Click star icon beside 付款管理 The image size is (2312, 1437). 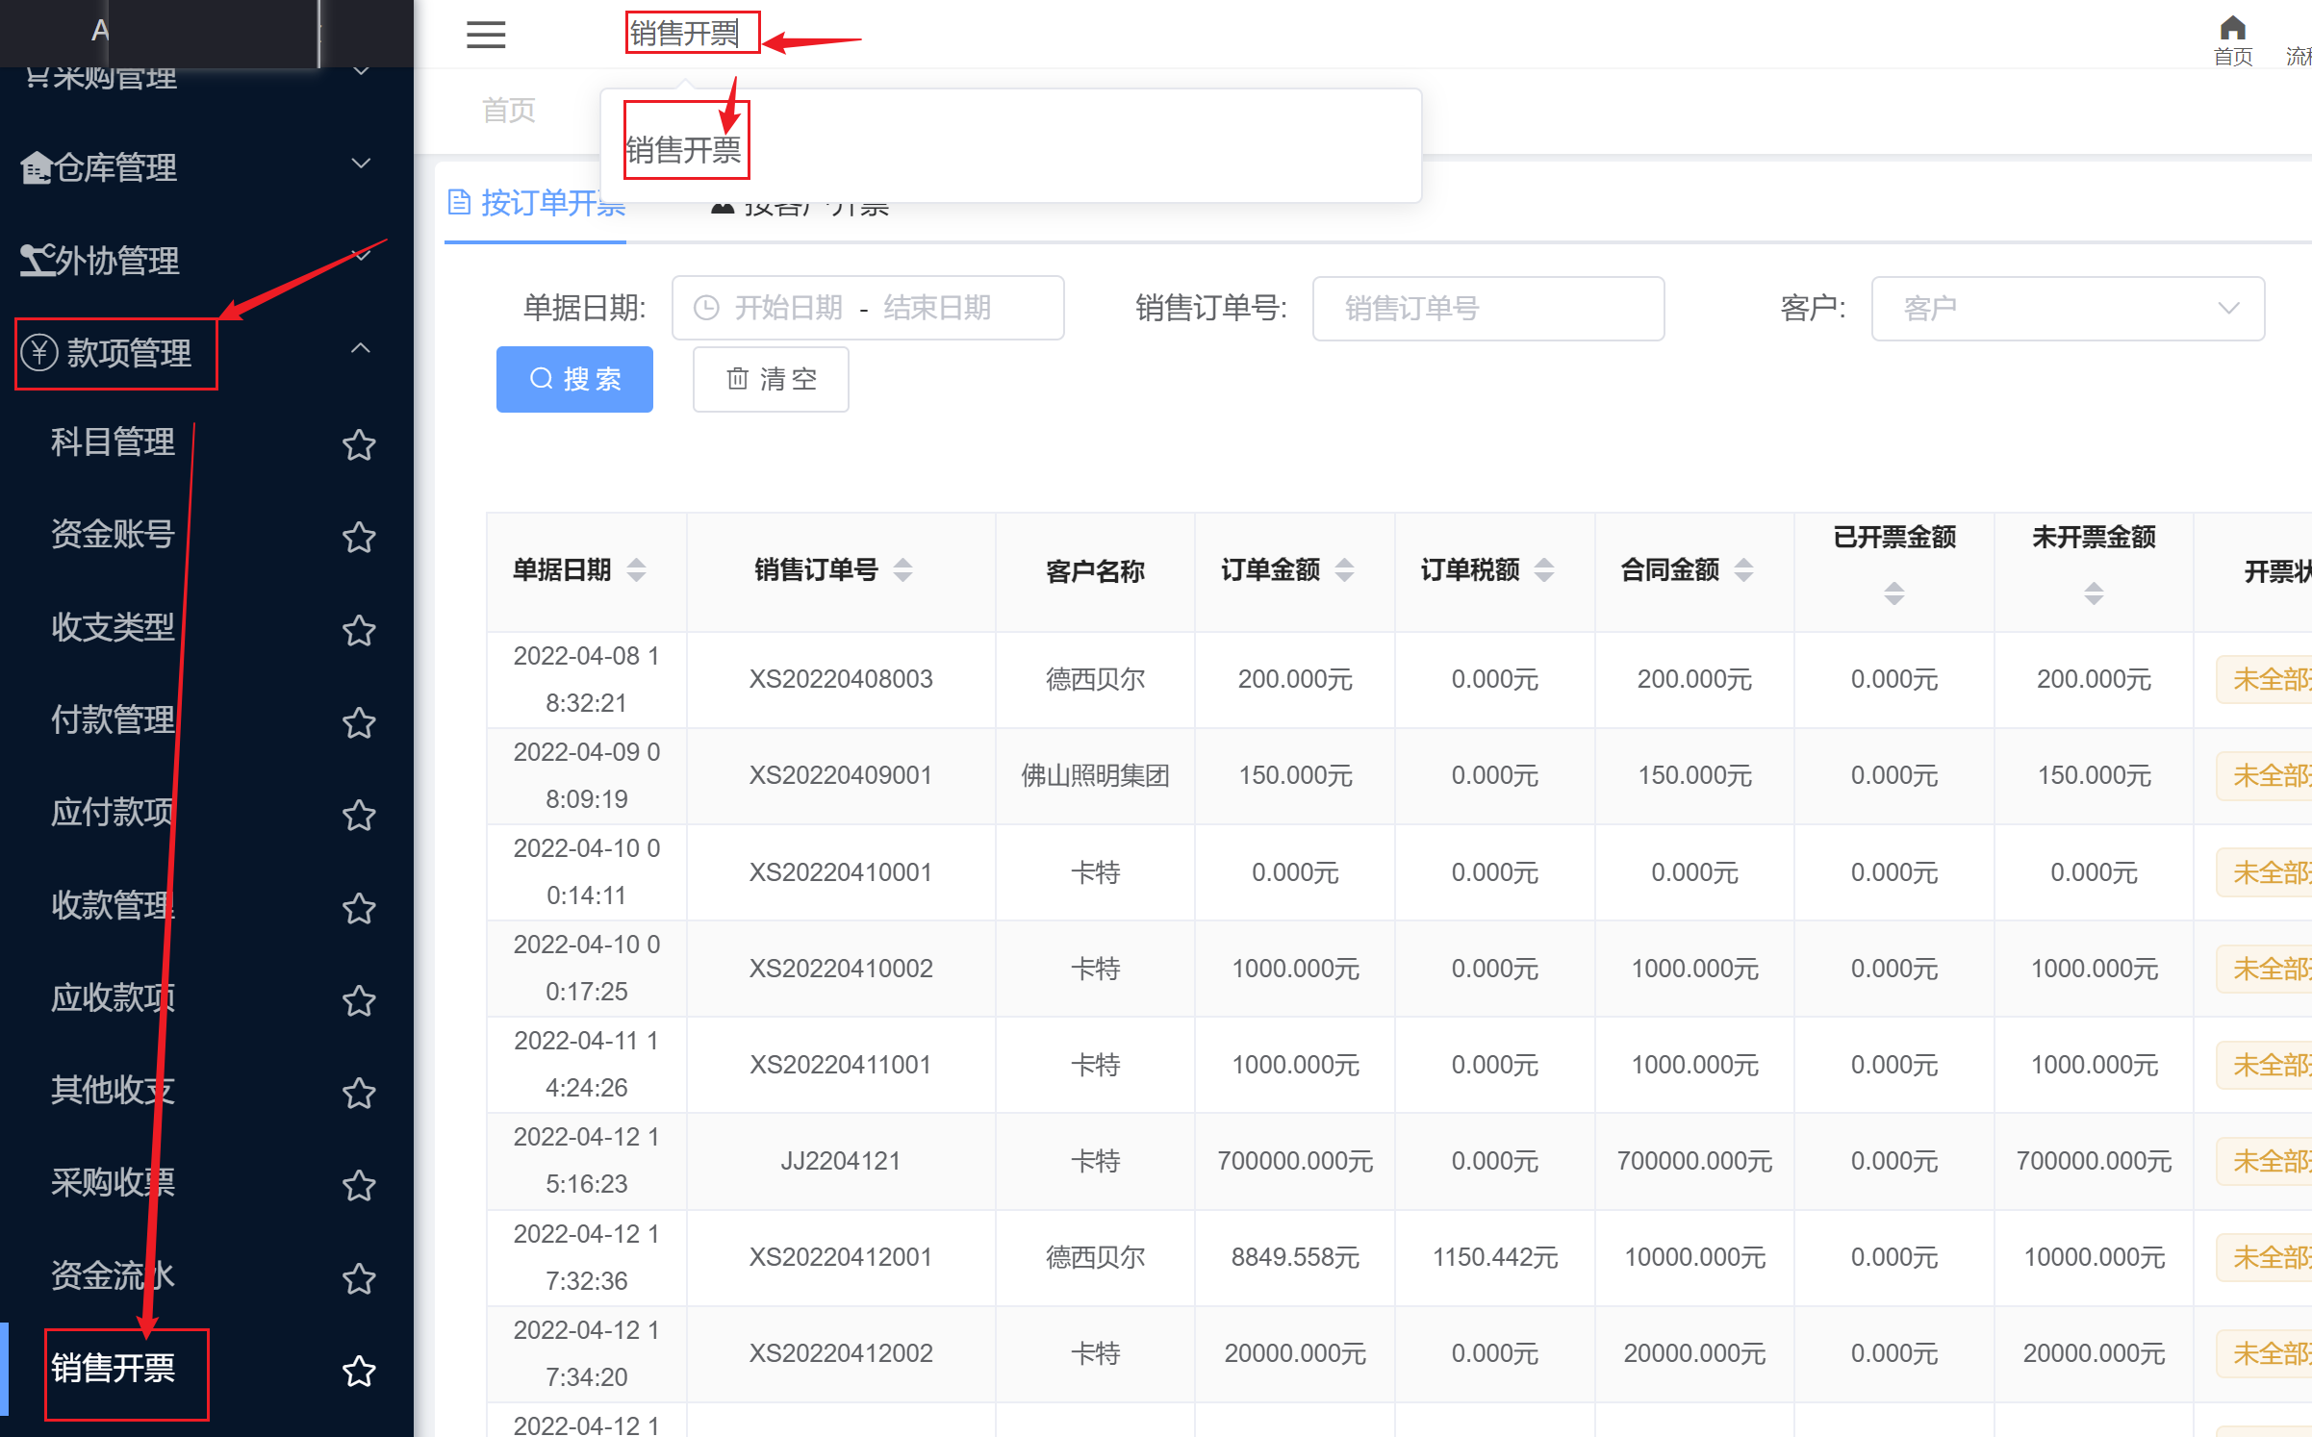[x=359, y=722]
